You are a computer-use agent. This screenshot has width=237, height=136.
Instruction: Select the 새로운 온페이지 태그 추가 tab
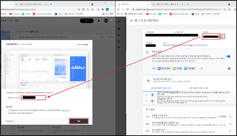click(161, 88)
